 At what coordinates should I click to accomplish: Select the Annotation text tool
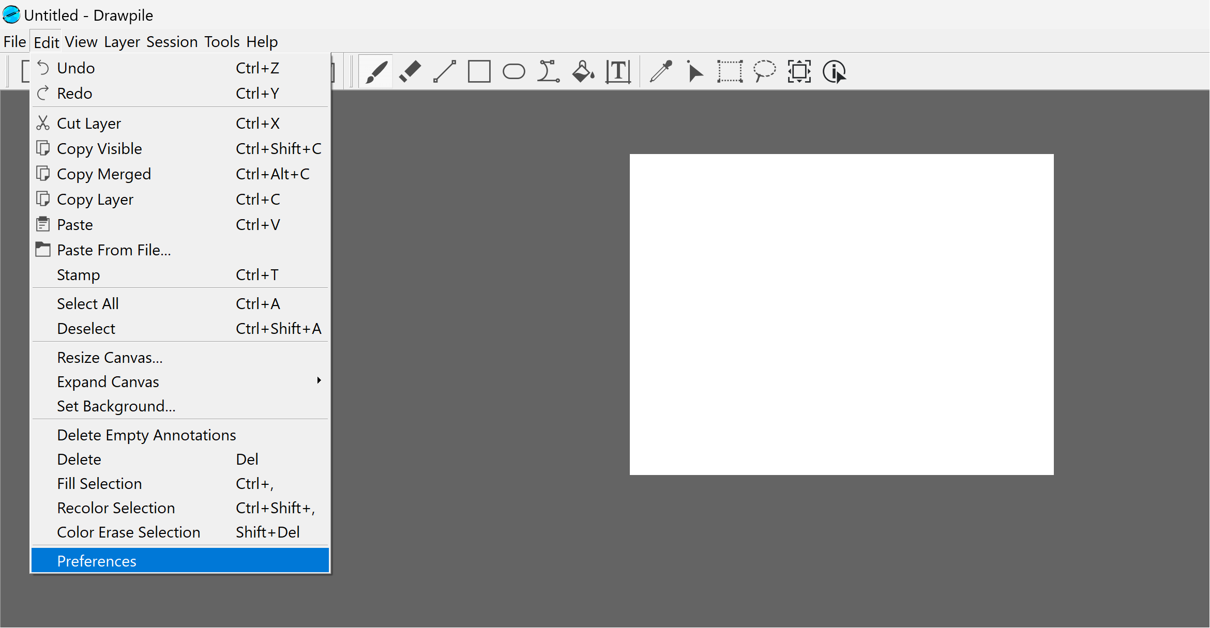617,71
